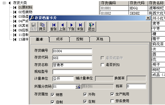Image resolution: width=165 pixels, height=105 pixels.
Task: Toggle the 是否折扣 checkbox
Action: [102, 65]
